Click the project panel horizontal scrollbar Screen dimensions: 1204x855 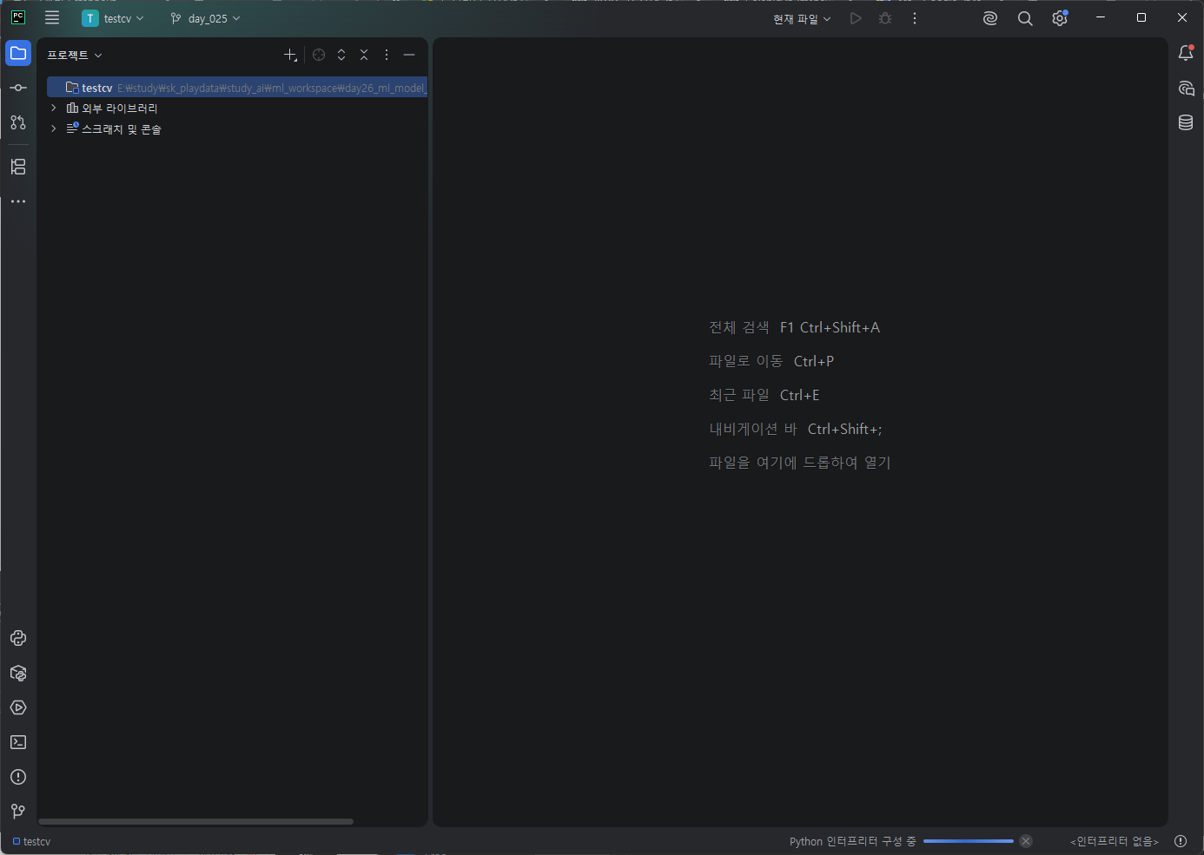coord(196,821)
